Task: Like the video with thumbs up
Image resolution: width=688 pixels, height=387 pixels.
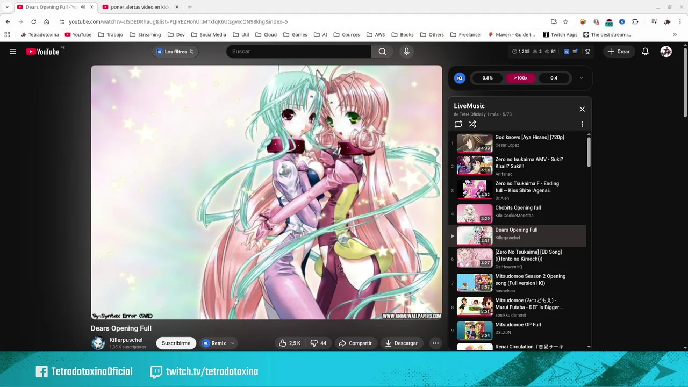Action: [289, 343]
